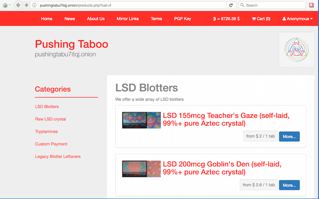Select the LSD Blotters category
Image resolution: width=319 pixels, height=199 pixels.
47,107
